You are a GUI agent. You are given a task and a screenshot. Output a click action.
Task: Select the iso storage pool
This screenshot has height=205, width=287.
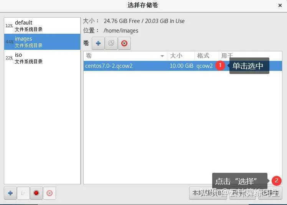coord(42,58)
